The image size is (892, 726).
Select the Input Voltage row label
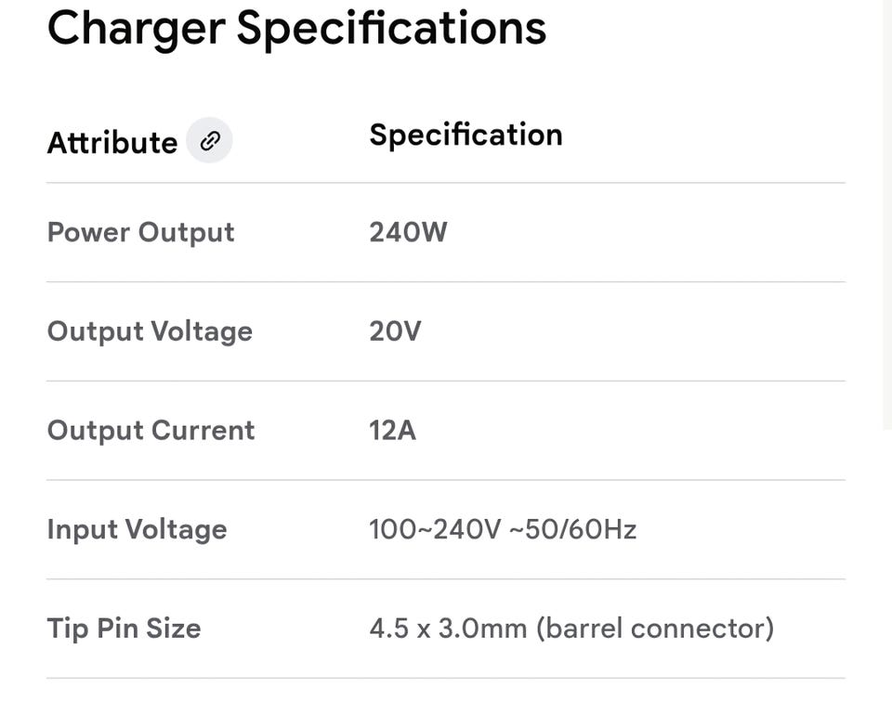(137, 529)
